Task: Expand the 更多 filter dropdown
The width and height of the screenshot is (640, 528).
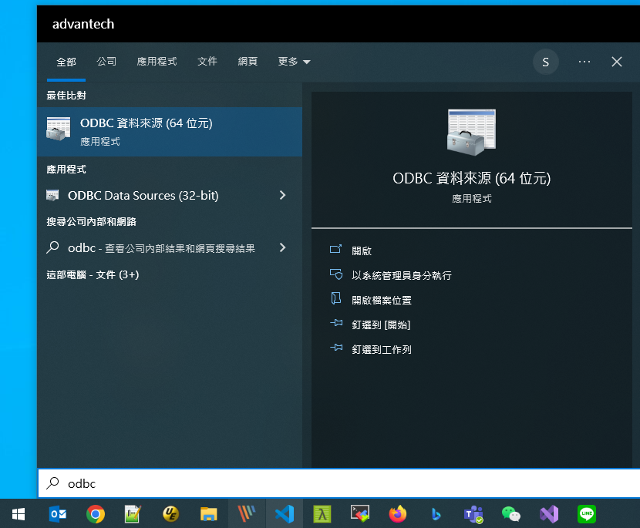Action: coord(294,62)
